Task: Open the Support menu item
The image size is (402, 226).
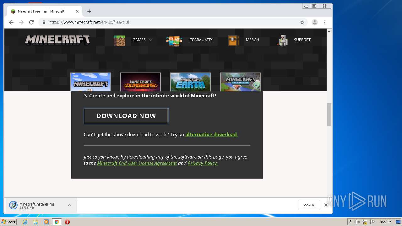Action: point(302,40)
